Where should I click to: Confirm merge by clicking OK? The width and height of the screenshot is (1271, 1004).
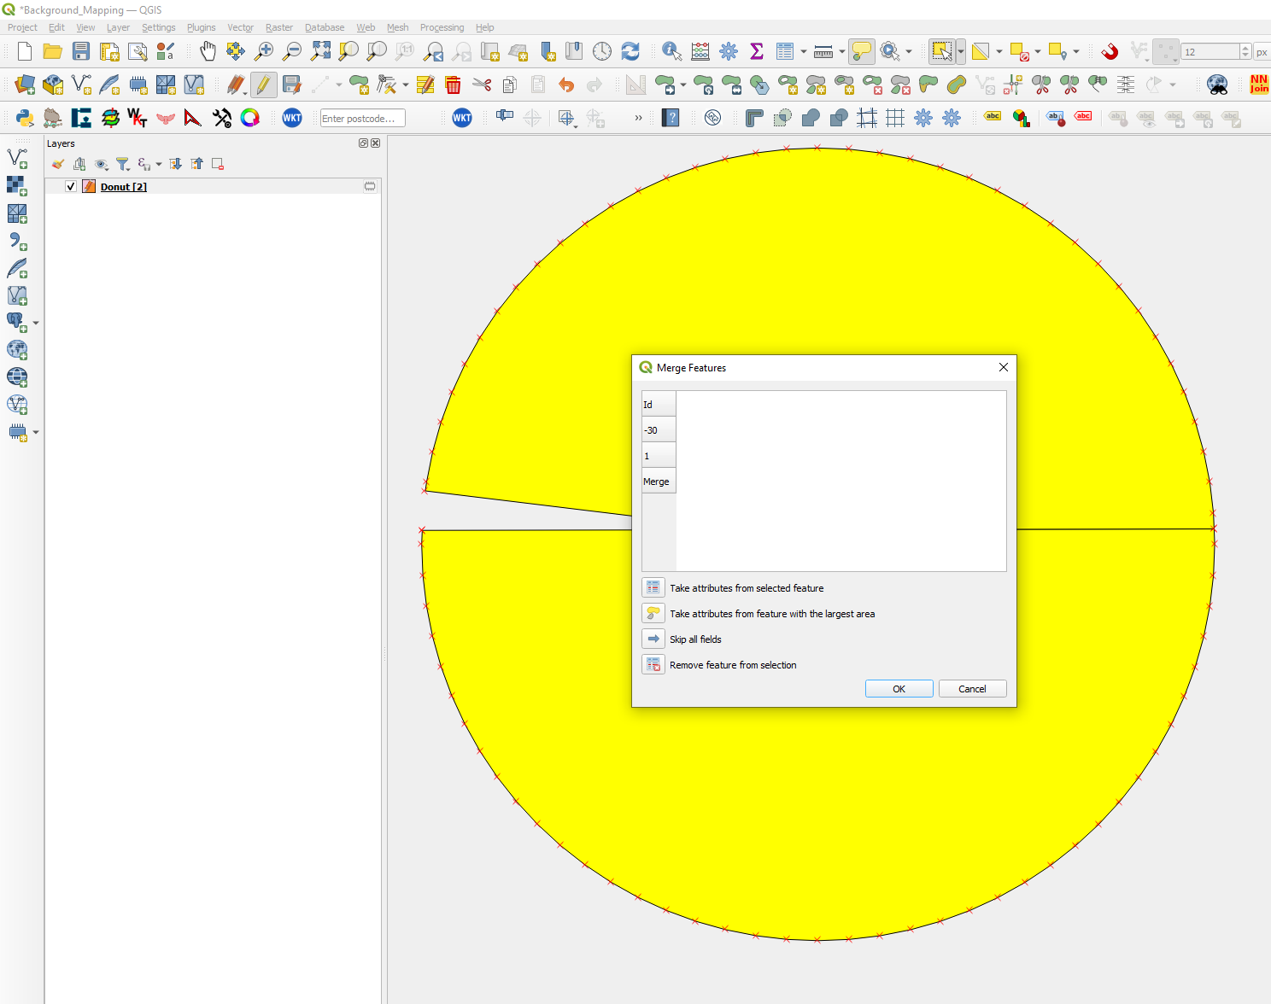point(899,688)
